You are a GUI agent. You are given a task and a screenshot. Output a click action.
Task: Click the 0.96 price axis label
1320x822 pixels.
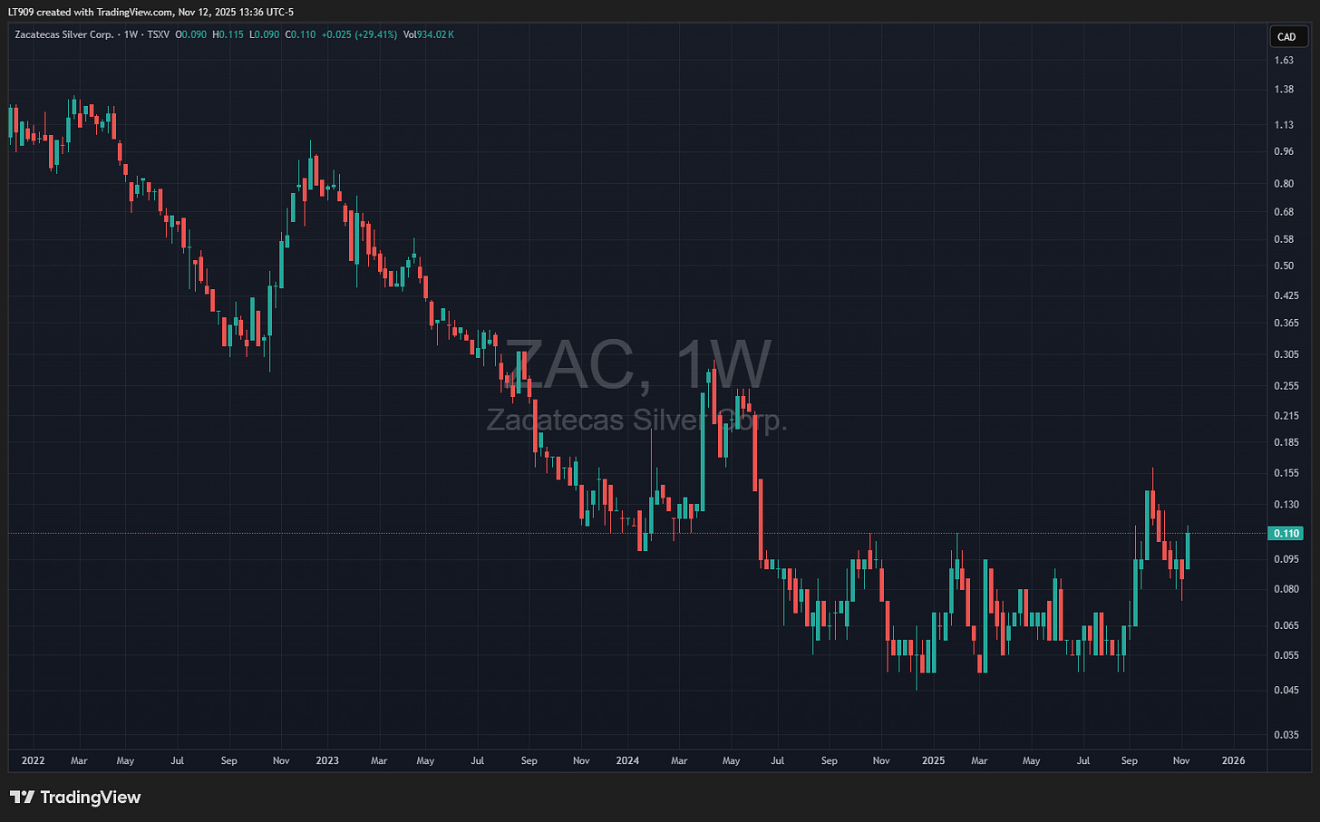coord(1284,151)
